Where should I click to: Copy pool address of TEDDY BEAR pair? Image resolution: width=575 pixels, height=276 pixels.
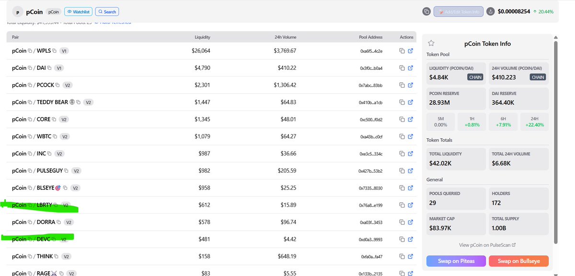click(402, 102)
